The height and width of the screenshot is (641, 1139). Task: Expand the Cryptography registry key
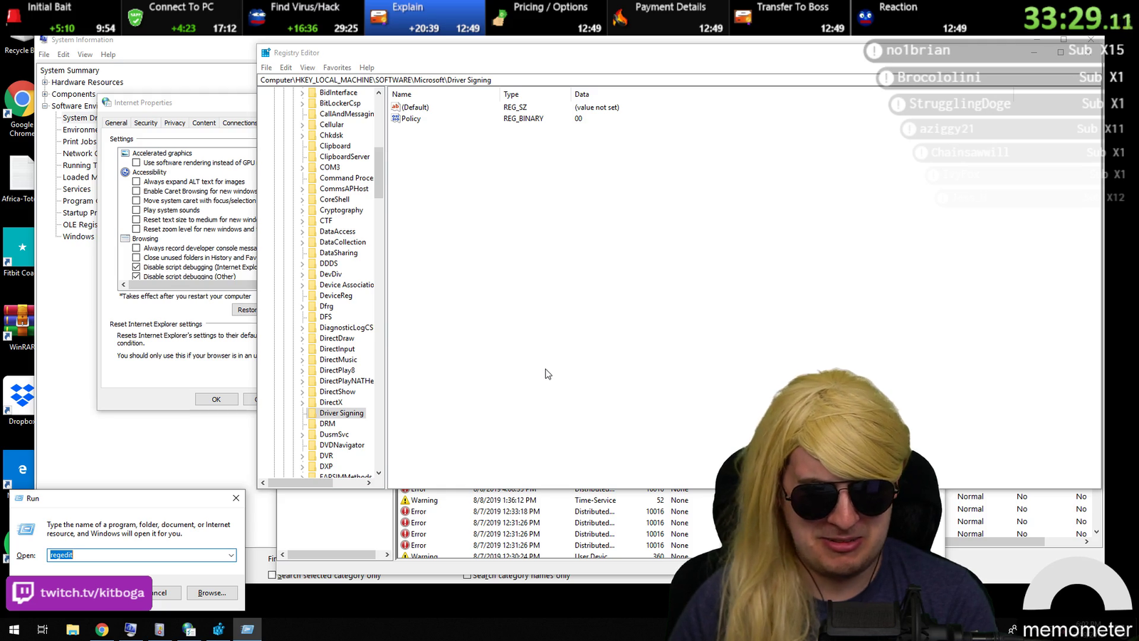click(302, 211)
